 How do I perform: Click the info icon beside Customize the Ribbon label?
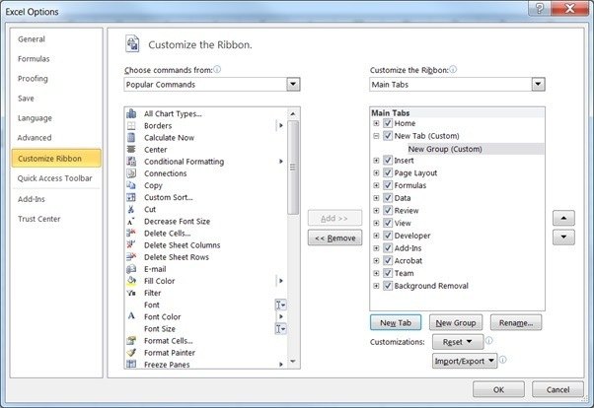click(x=453, y=69)
